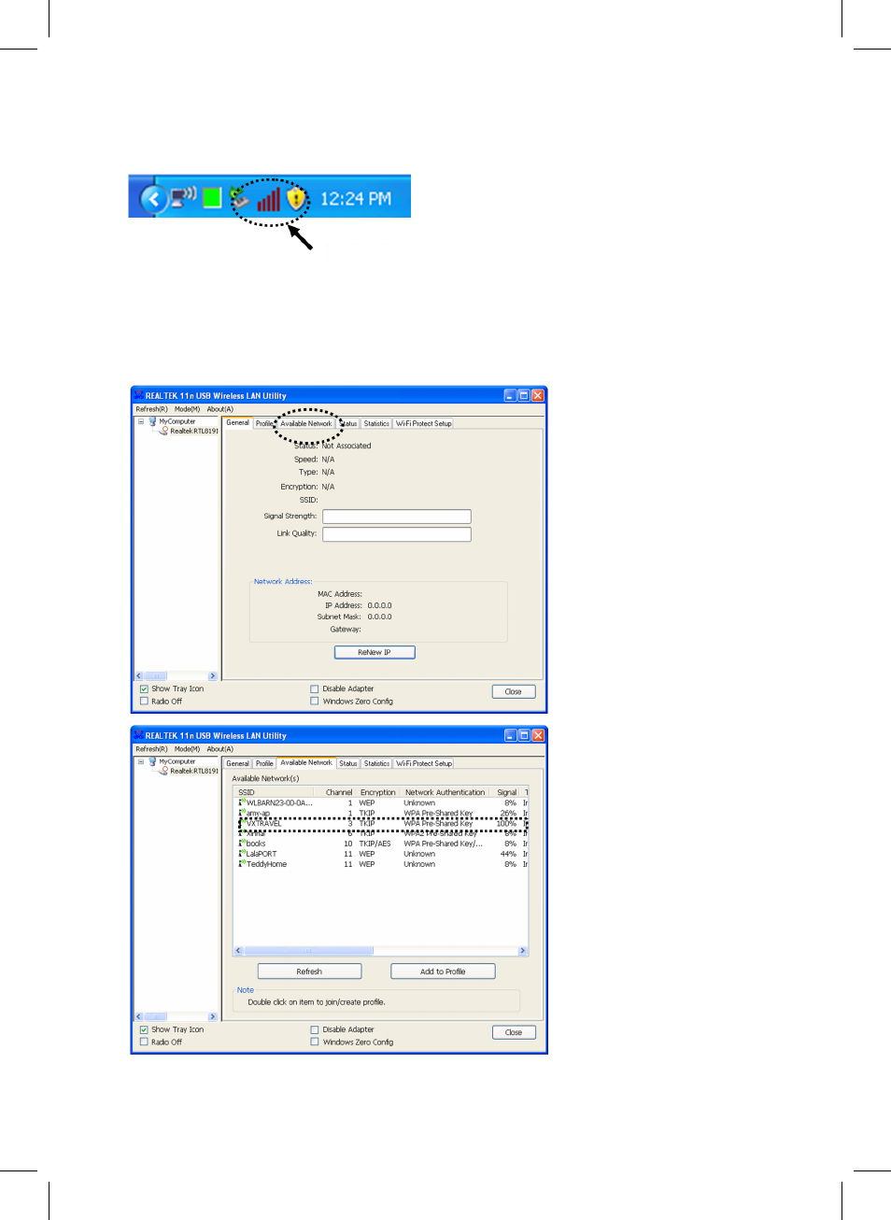Screen dimensions: 891x1220
Task: Click Close button in the General tab window
Action: 514,692
